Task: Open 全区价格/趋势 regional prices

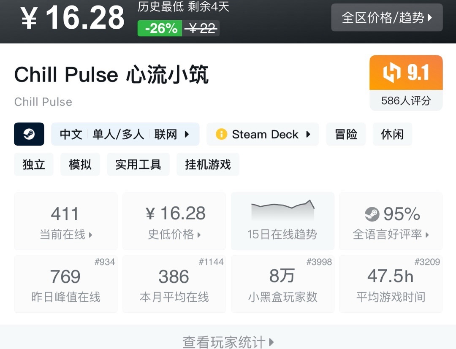Action: coord(387,18)
